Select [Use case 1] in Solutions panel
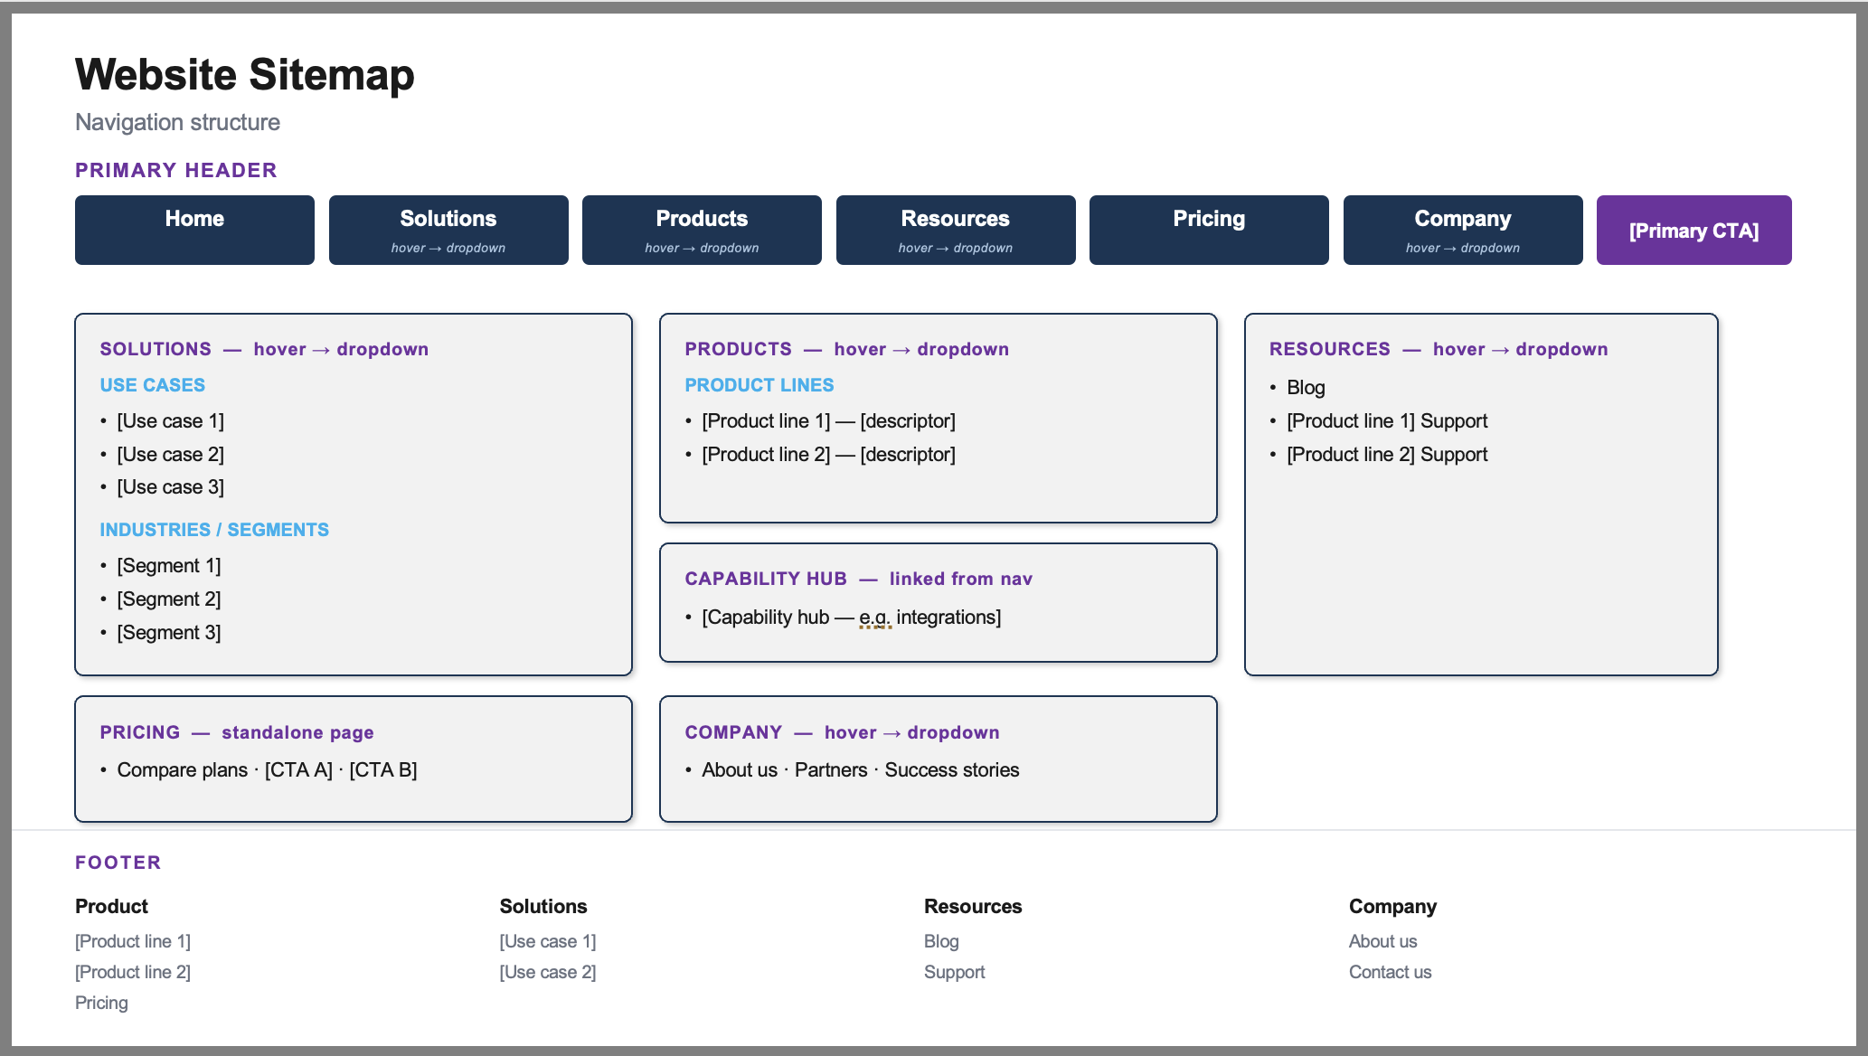The image size is (1868, 1056). pos(170,420)
